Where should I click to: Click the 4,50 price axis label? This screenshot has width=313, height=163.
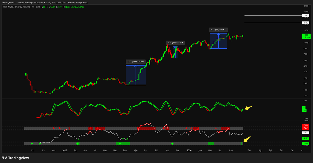tap(306, 66)
